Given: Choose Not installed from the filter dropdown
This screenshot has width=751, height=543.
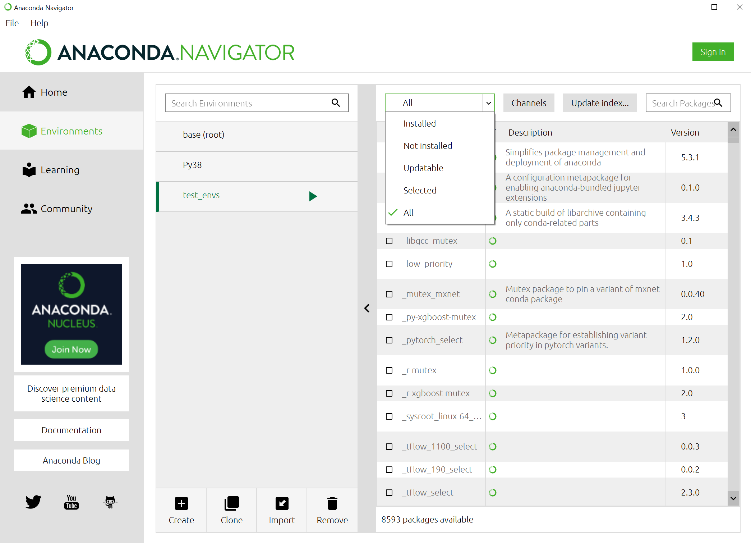Looking at the screenshot, I should click(428, 146).
